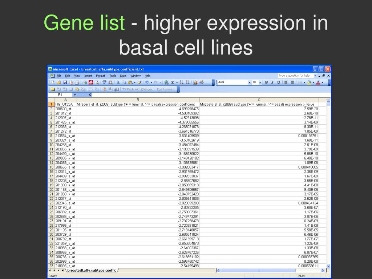Open the Fill Color dropdown arrow
This screenshot has height=279, width=372.
coord(313,82)
